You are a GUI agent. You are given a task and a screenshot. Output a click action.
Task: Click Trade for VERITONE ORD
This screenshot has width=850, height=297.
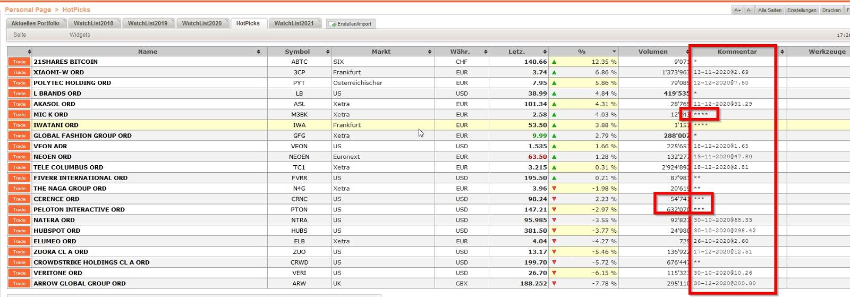tap(19, 273)
